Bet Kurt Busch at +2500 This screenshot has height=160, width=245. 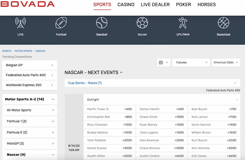(x=214, y=140)
